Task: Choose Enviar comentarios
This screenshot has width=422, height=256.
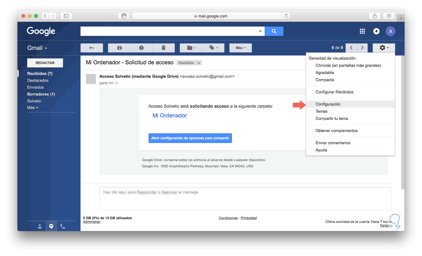Action: coord(333,143)
